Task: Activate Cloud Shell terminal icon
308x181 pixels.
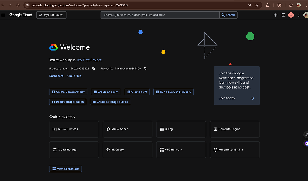Action: [x=283, y=15]
